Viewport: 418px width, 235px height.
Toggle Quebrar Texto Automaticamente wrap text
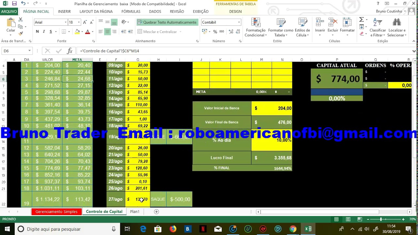click(x=167, y=22)
